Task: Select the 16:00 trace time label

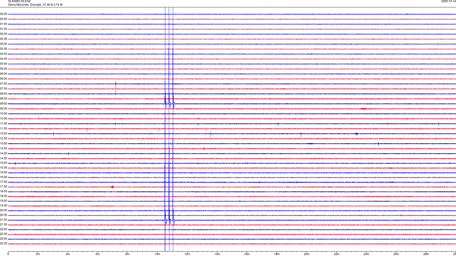Action: point(3,173)
